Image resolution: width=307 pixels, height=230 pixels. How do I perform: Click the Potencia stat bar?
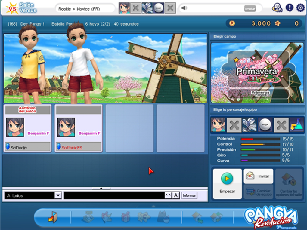pos(260,139)
